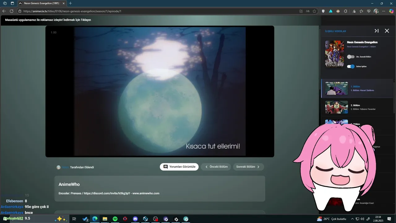Open Copilot from the toolbar
This screenshot has height=223, width=396.
tap(391, 11)
